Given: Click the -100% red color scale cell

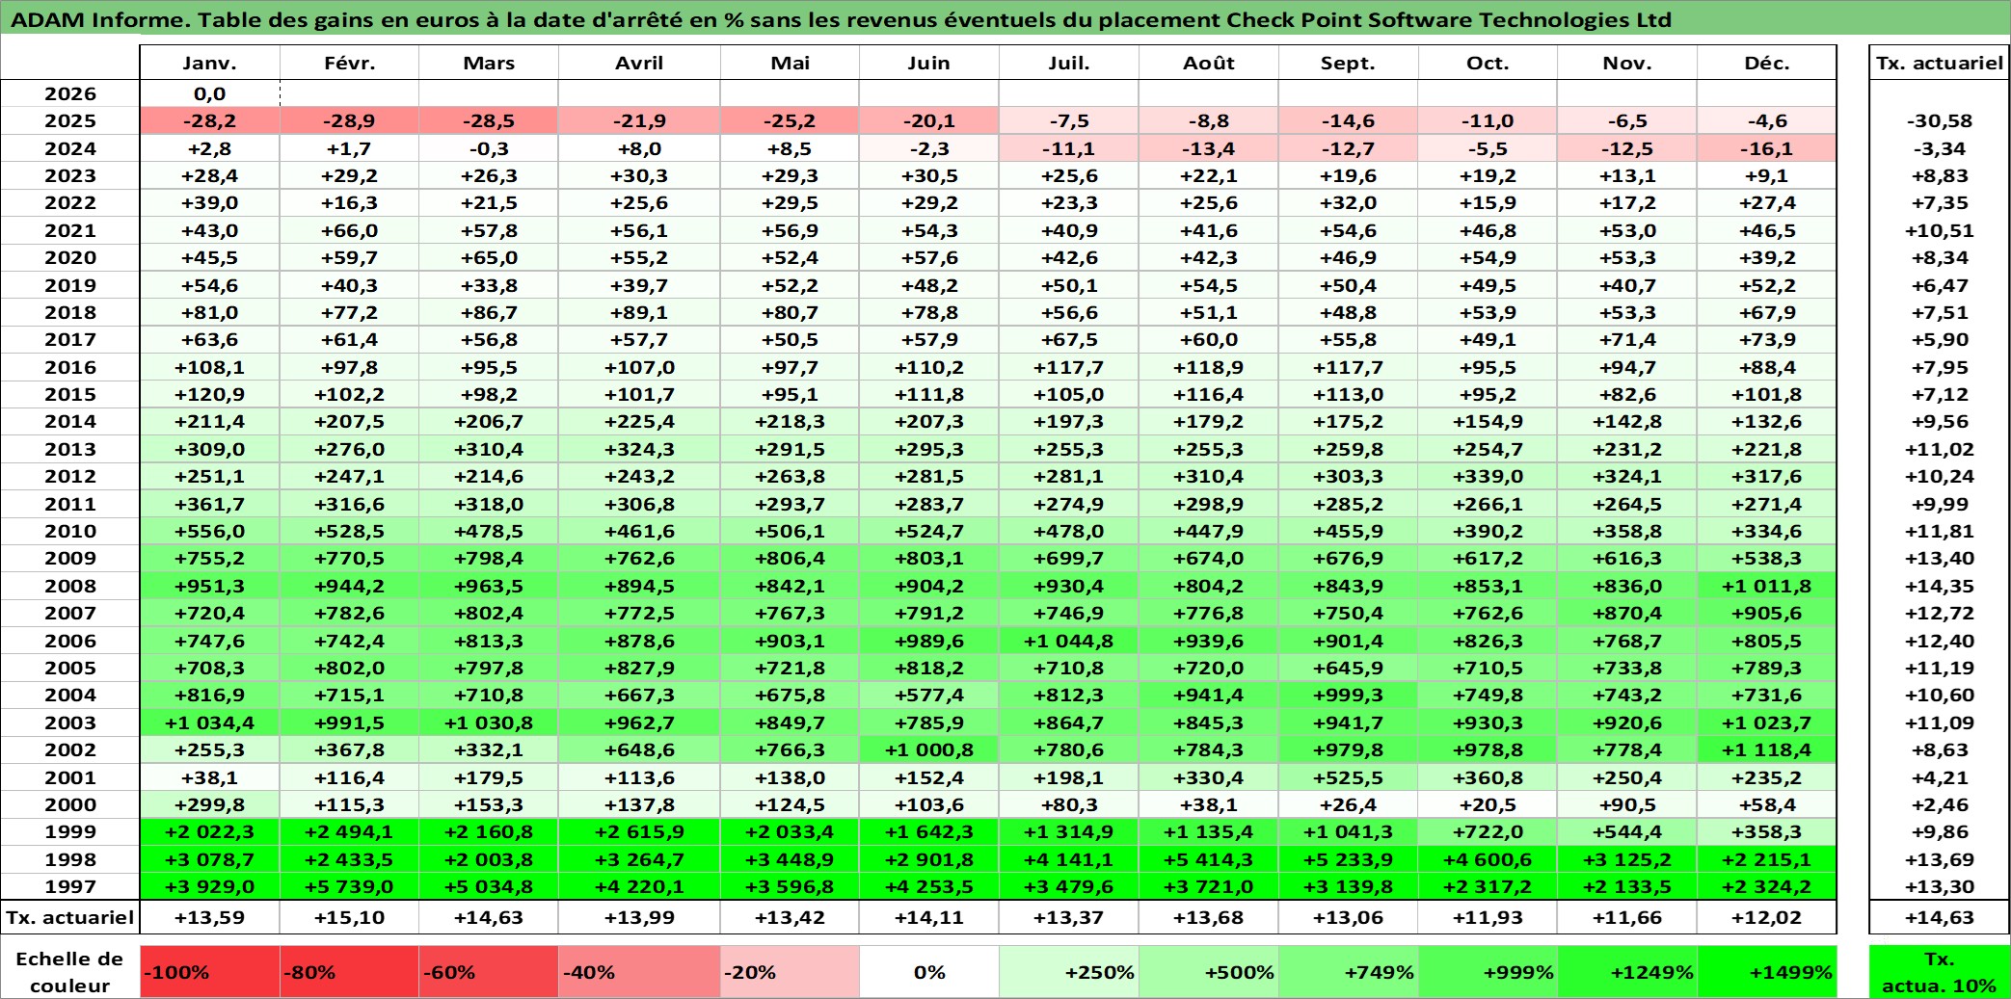Looking at the screenshot, I should tap(210, 972).
